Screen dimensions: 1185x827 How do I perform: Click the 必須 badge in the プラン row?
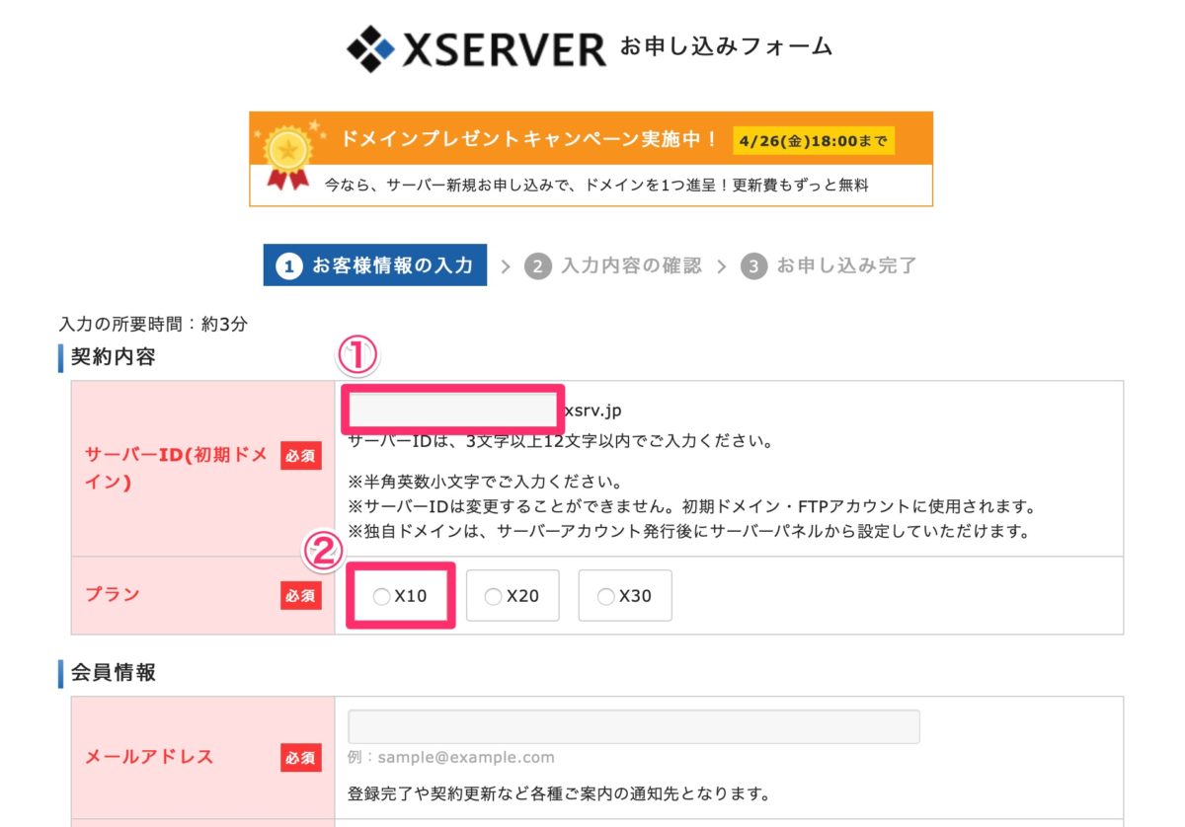[x=301, y=595]
